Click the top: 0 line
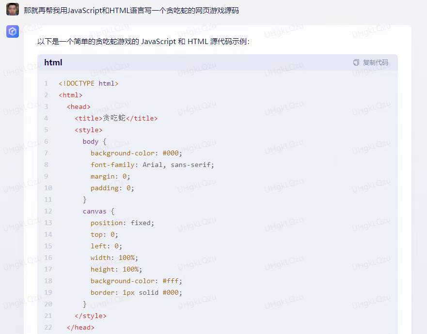 tap(104, 235)
